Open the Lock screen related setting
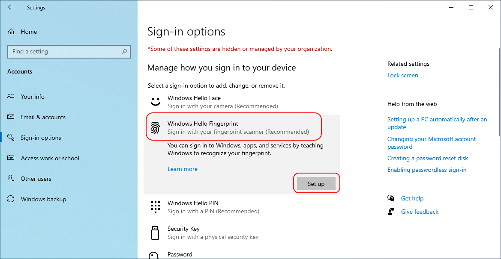 point(402,75)
